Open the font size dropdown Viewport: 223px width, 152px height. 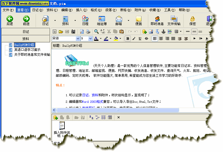[x=91, y=39]
